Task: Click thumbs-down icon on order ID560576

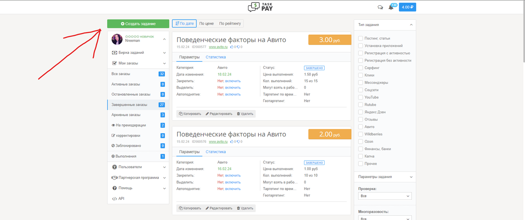Action: click(238, 142)
